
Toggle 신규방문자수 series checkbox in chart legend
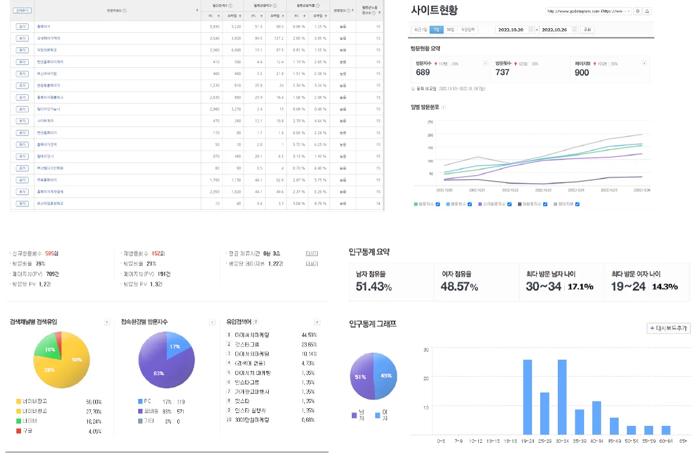click(x=509, y=204)
